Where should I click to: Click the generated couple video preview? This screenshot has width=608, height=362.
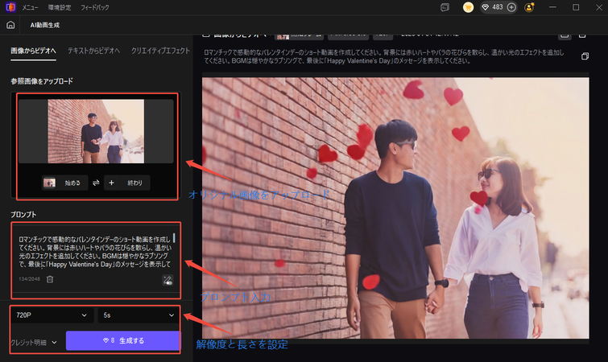pyautogui.click(x=395, y=208)
